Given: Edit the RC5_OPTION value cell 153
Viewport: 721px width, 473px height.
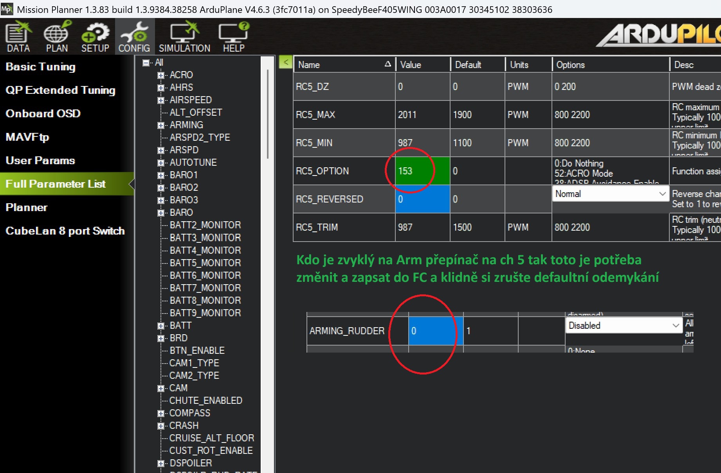Looking at the screenshot, I should (422, 171).
